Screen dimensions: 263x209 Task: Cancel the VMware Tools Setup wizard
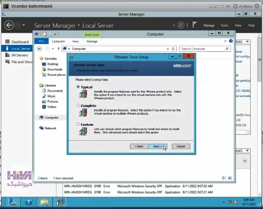click(181, 146)
